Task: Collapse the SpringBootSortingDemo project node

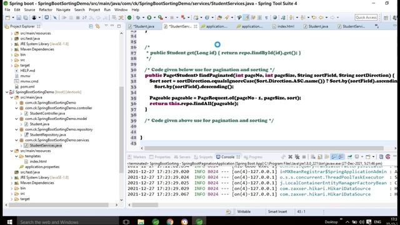Action: point(7,92)
